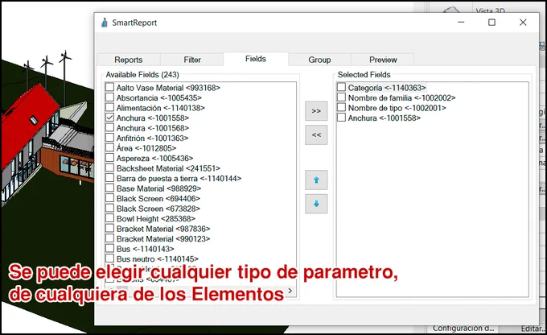Close the SmartReport dialog
547x335 pixels.
pyautogui.click(x=523, y=23)
